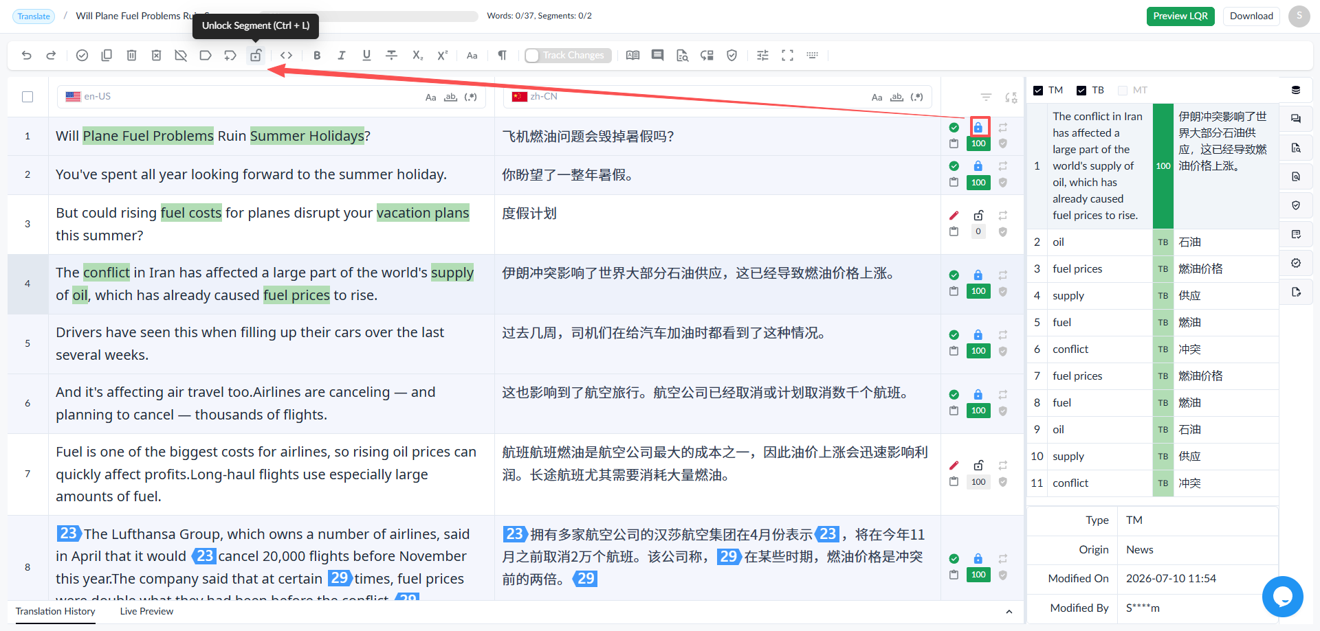Apply strikethrough formatting
The height and width of the screenshot is (631, 1320).
click(391, 56)
